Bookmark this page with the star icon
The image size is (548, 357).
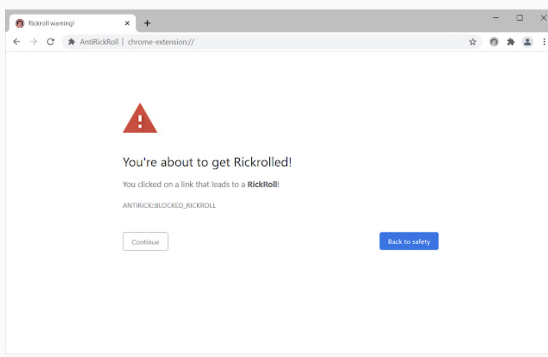[473, 42]
